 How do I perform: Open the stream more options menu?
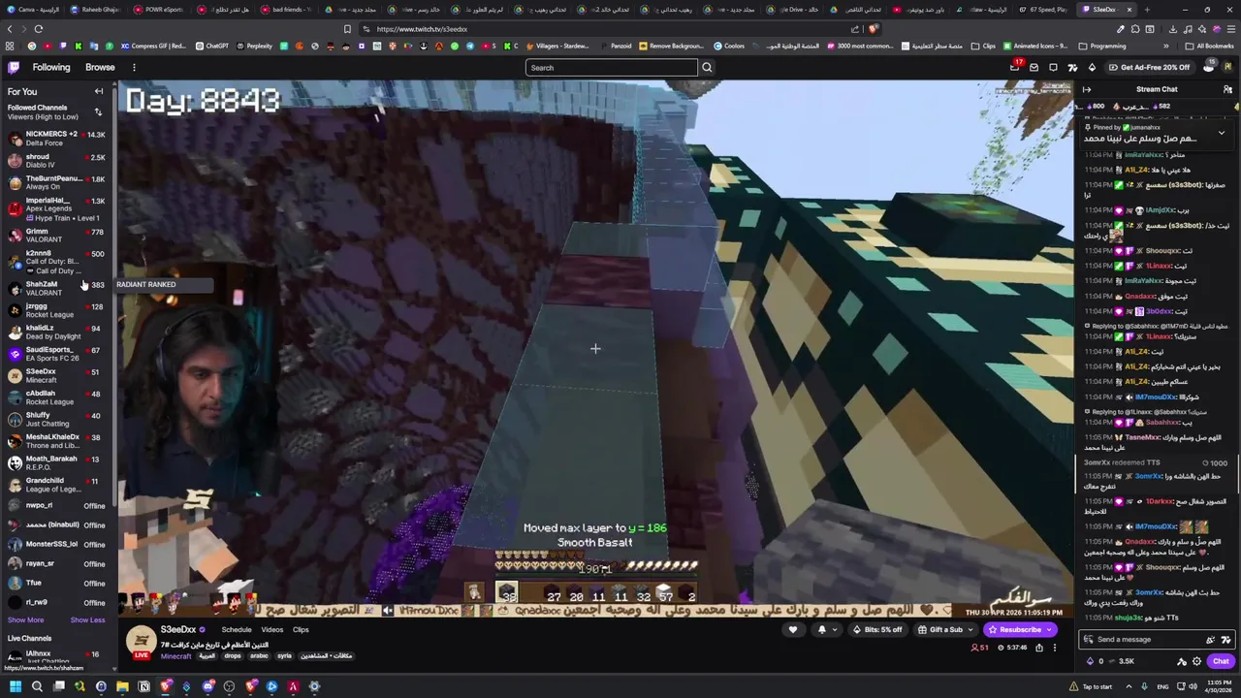[1055, 648]
